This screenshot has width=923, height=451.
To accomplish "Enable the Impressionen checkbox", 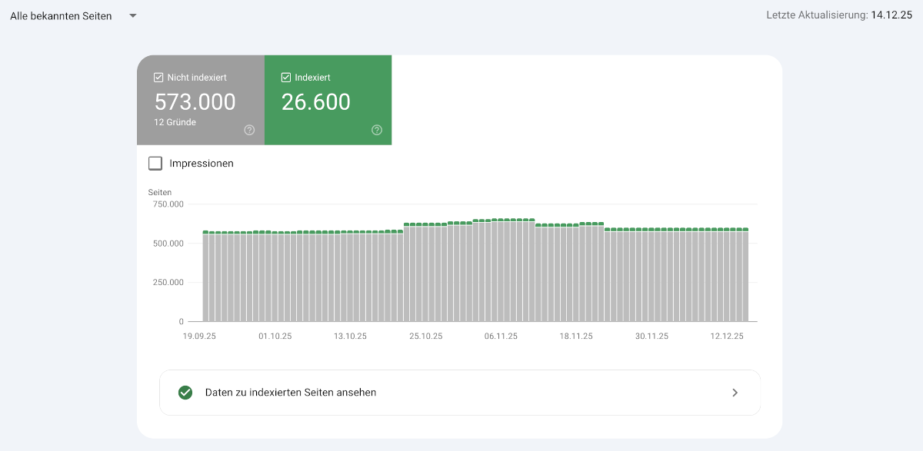I will click(x=155, y=164).
